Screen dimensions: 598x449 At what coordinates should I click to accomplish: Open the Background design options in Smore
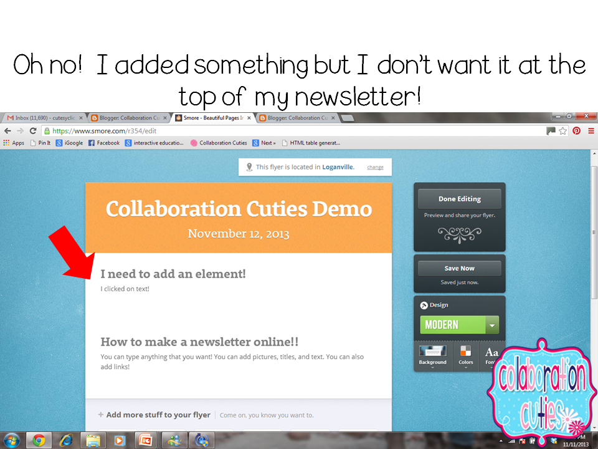coord(433,352)
